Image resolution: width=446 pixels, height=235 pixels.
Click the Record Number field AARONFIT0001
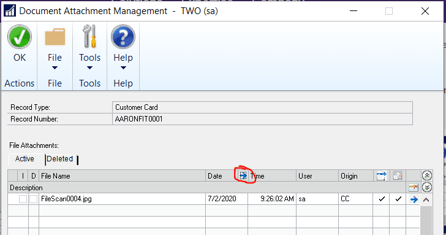[x=262, y=119]
